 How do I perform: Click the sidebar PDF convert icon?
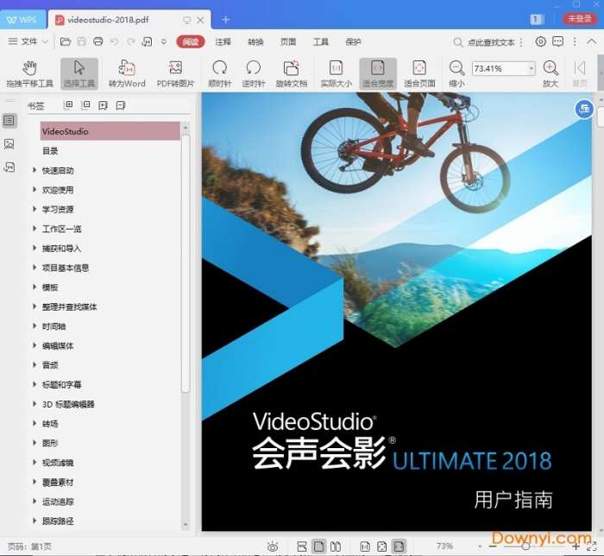click(x=9, y=167)
